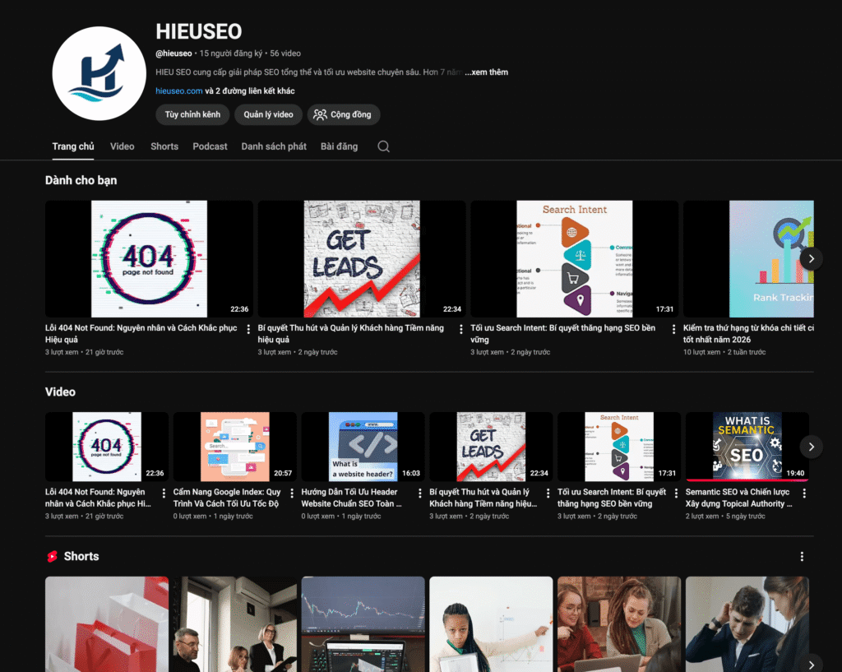Play the Rank Tracking video thumbnail
Viewport: 842px width, 672px height.
tap(748, 259)
